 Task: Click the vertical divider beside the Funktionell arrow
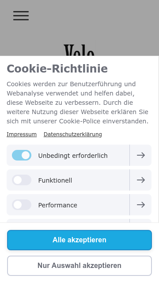pyautogui.click(x=129, y=180)
